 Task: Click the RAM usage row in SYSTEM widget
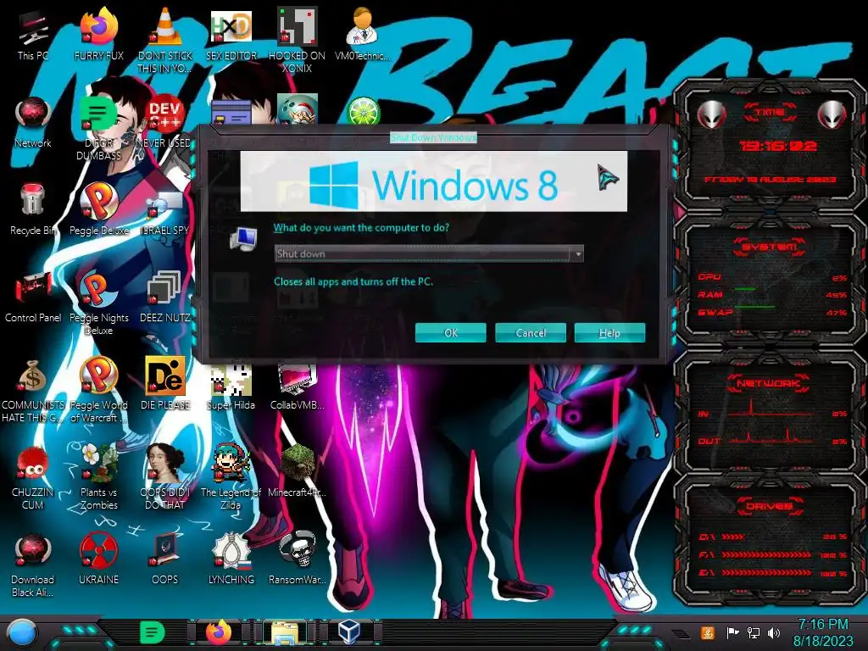(772, 294)
